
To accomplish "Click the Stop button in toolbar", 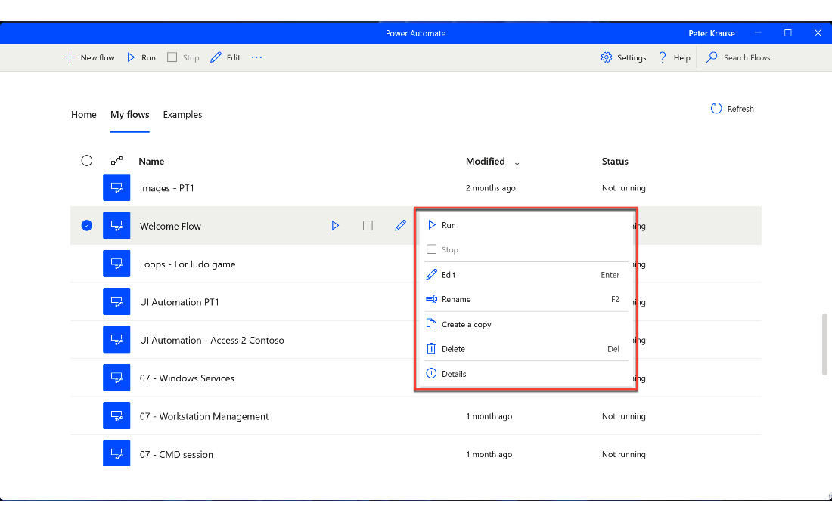I will pyautogui.click(x=183, y=57).
